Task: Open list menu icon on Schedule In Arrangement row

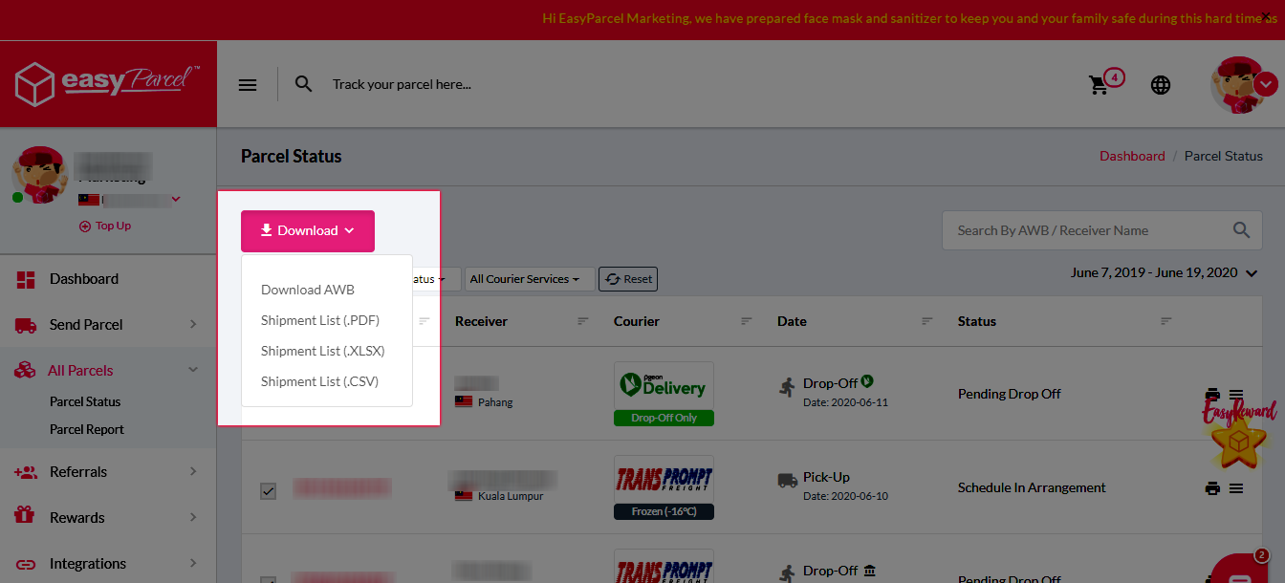Action: 1236,487
